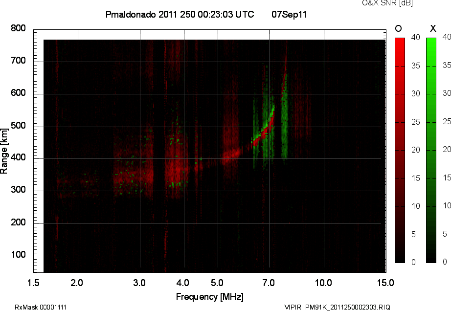Click the 300 tick on the range axis
Viewport: 451px width, 311px height.
pyautogui.click(x=18, y=190)
